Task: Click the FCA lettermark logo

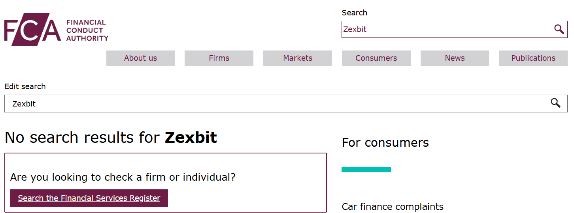Action: pyautogui.click(x=32, y=30)
